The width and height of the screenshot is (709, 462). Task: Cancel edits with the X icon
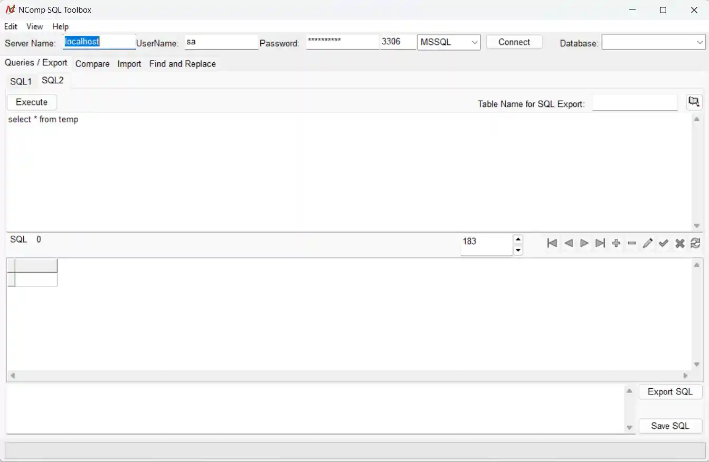[x=679, y=243]
